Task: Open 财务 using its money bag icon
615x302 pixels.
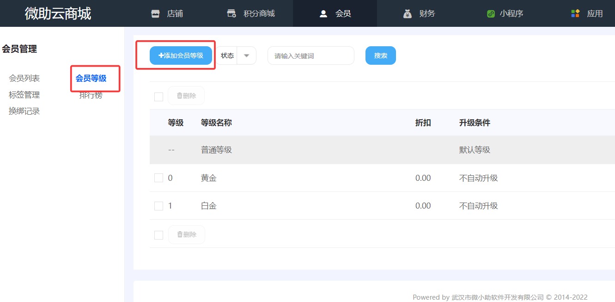Action: coord(407,13)
